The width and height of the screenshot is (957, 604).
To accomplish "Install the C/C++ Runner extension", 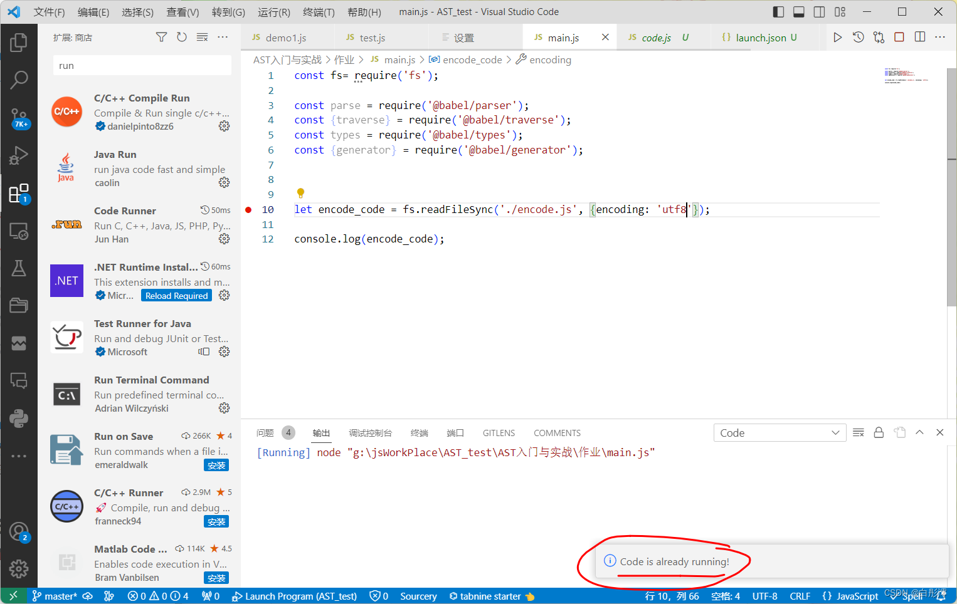I will pos(216,521).
